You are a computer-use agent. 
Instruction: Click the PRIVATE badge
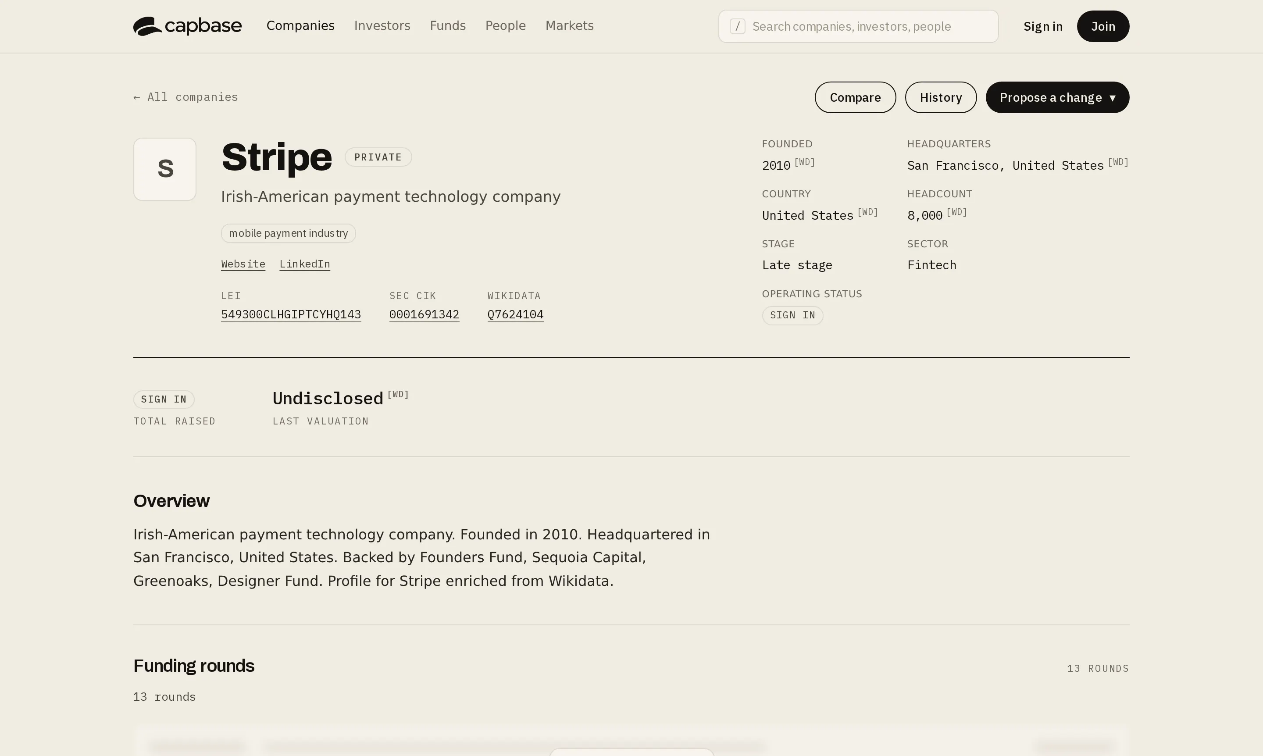click(378, 157)
